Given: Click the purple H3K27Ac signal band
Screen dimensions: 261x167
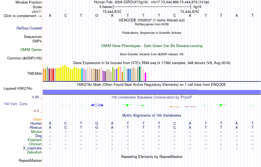Looking at the screenshot, I should coord(152,92).
